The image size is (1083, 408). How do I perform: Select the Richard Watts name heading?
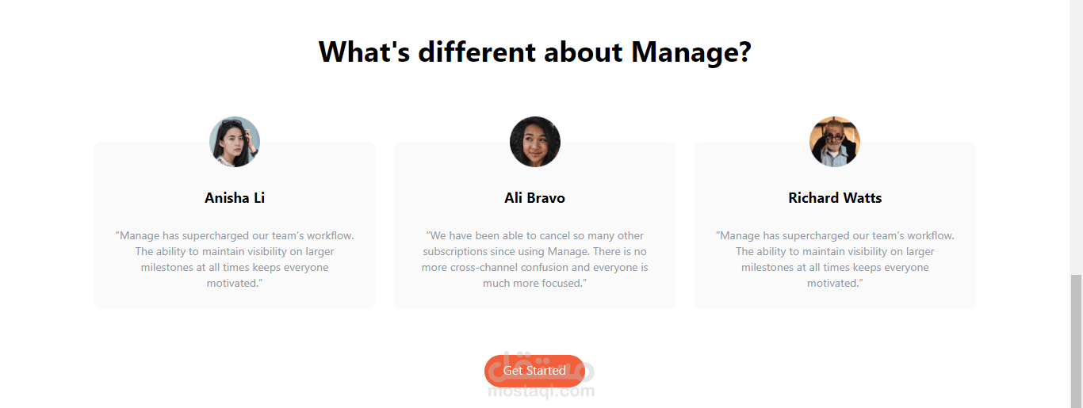[x=835, y=198]
